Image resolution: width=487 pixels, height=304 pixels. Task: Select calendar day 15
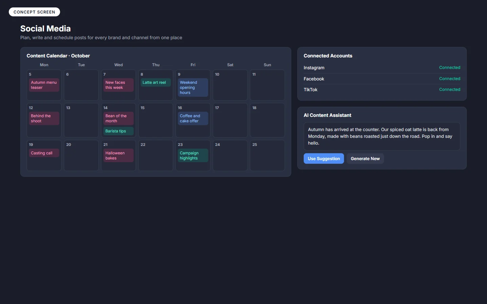tap(156, 120)
